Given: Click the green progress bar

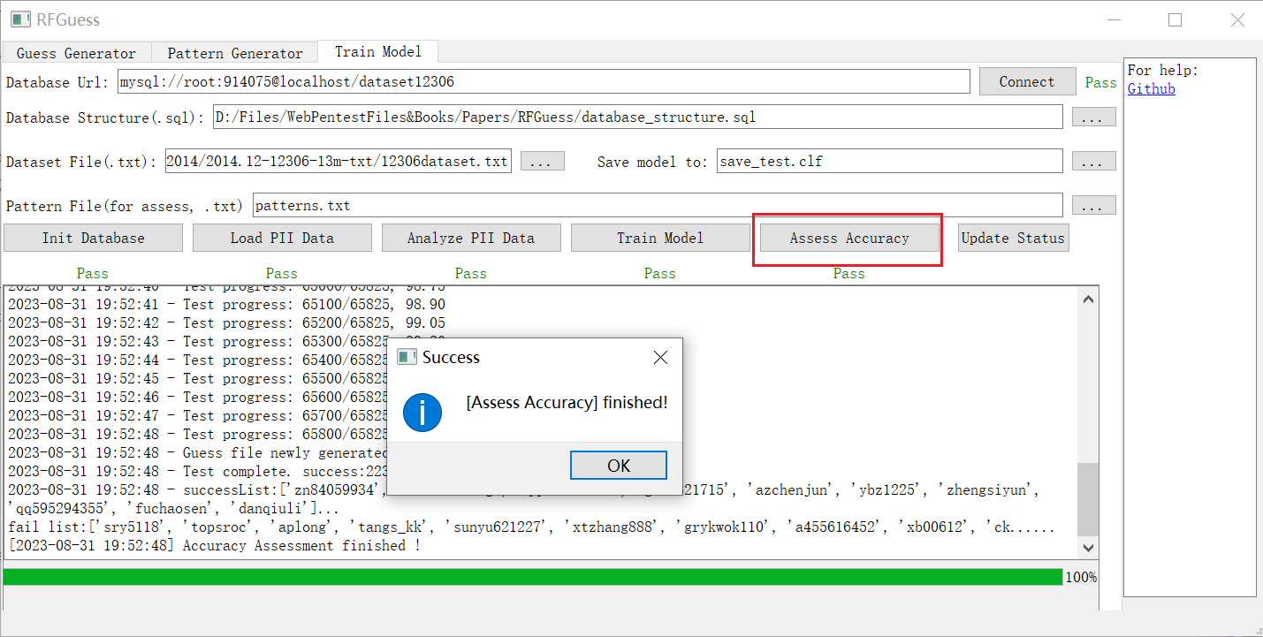Looking at the screenshot, I should coord(533,577).
